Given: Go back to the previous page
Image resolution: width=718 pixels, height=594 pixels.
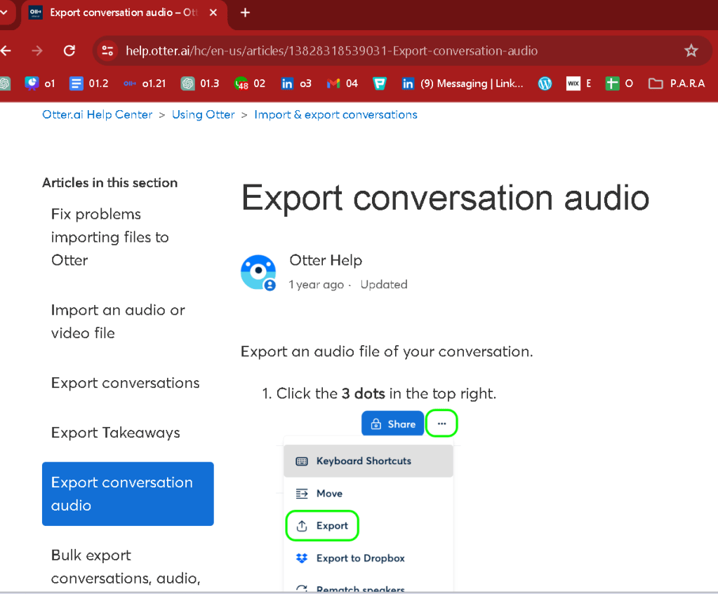Looking at the screenshot, I should pyautogui.click(x=6, y=50).
